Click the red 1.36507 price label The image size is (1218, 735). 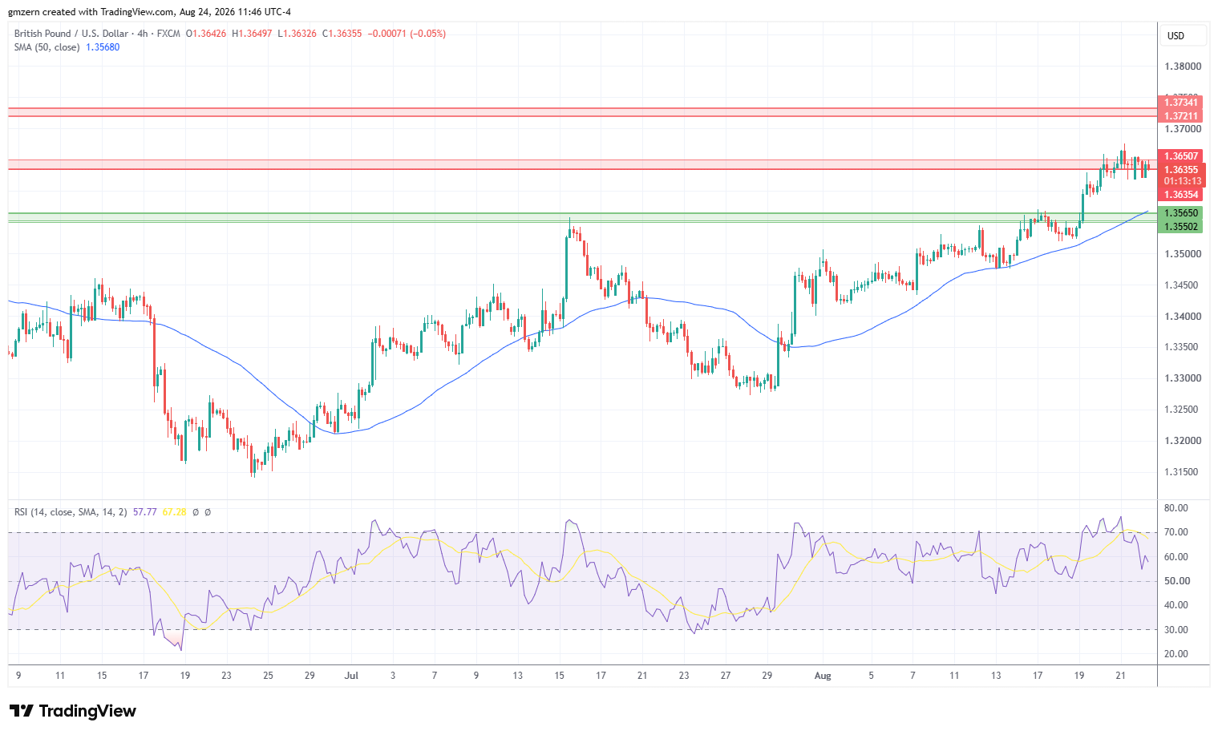tap(1180, 156)
